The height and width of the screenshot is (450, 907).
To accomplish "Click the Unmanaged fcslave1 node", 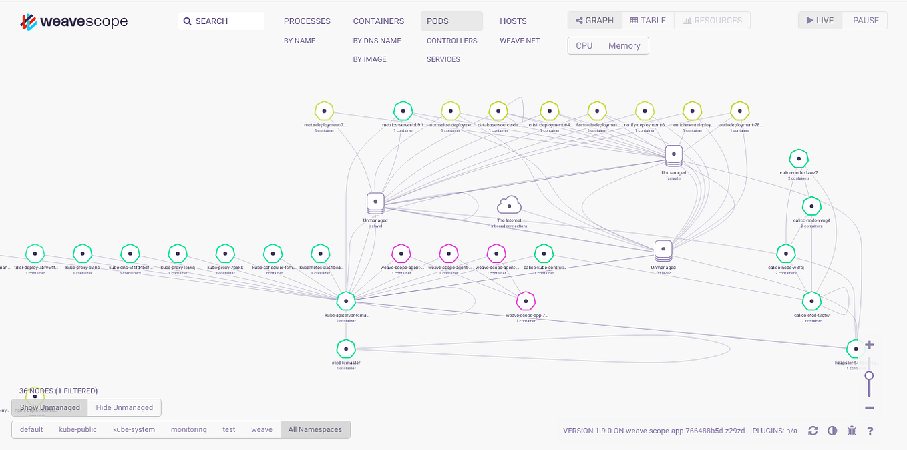I will coord(375,202).
